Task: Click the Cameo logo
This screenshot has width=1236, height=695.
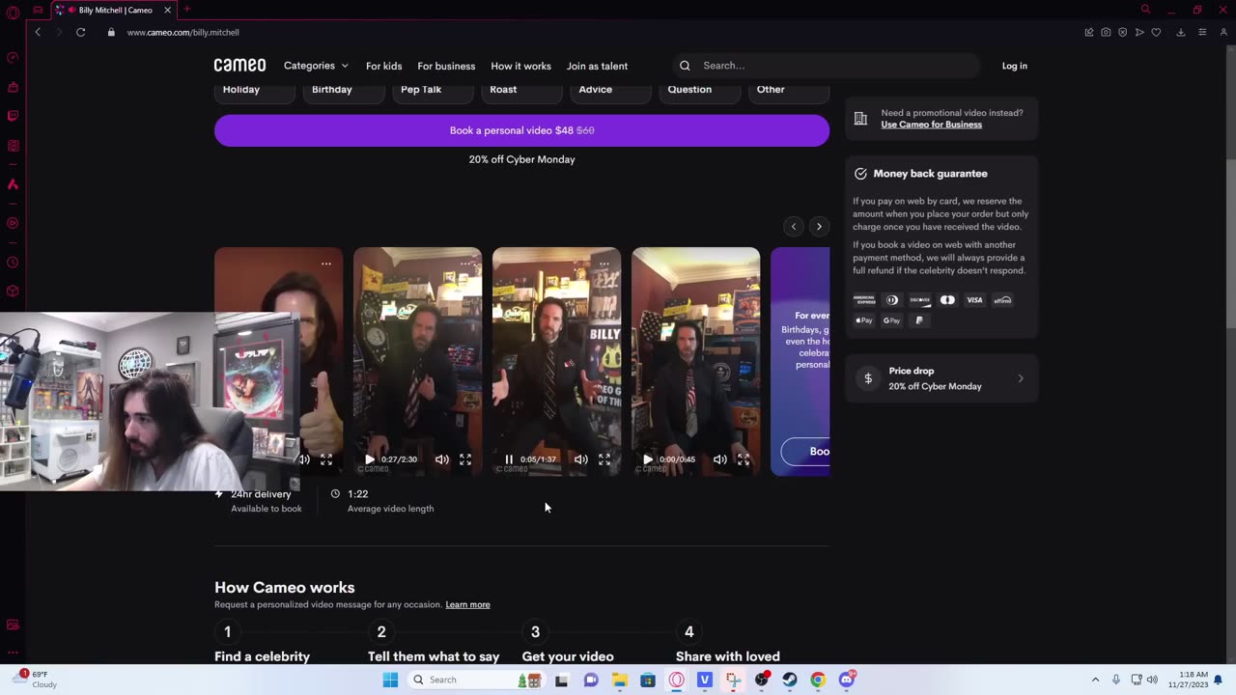Action: click(x=239, y=66)
